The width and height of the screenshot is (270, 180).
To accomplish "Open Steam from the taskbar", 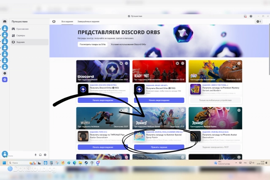I will 86,163.
